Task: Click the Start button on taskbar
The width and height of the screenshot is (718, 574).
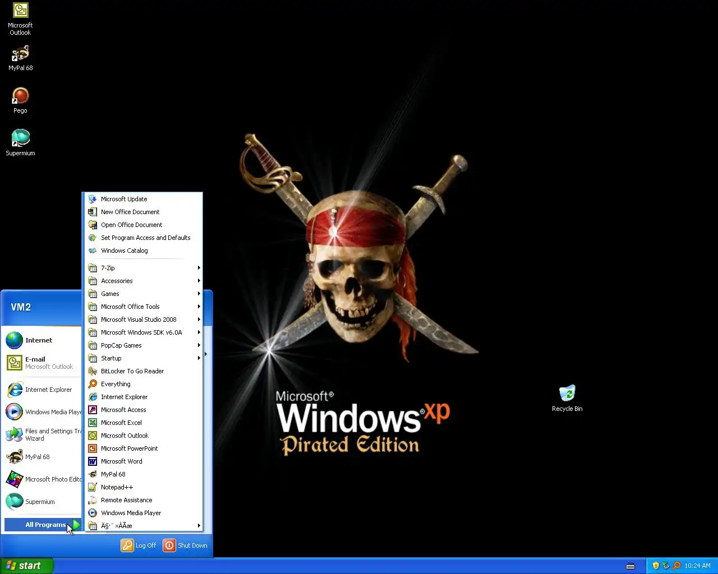Action: tap(27, 566)
